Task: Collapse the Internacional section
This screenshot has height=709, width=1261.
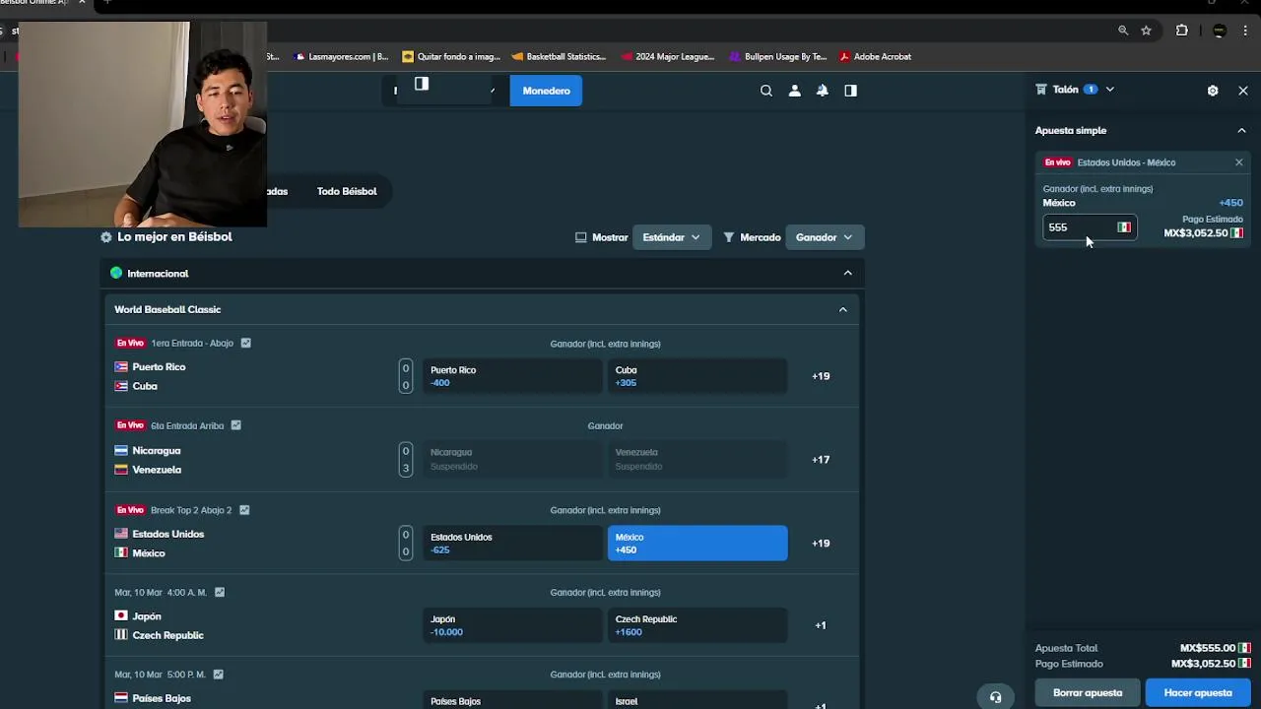Action: point(848,273)
